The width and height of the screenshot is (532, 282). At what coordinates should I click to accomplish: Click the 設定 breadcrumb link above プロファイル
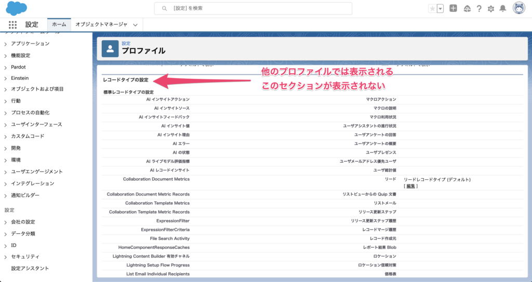(126, 44)
